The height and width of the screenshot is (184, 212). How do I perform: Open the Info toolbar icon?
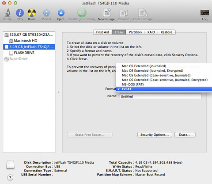20,13
